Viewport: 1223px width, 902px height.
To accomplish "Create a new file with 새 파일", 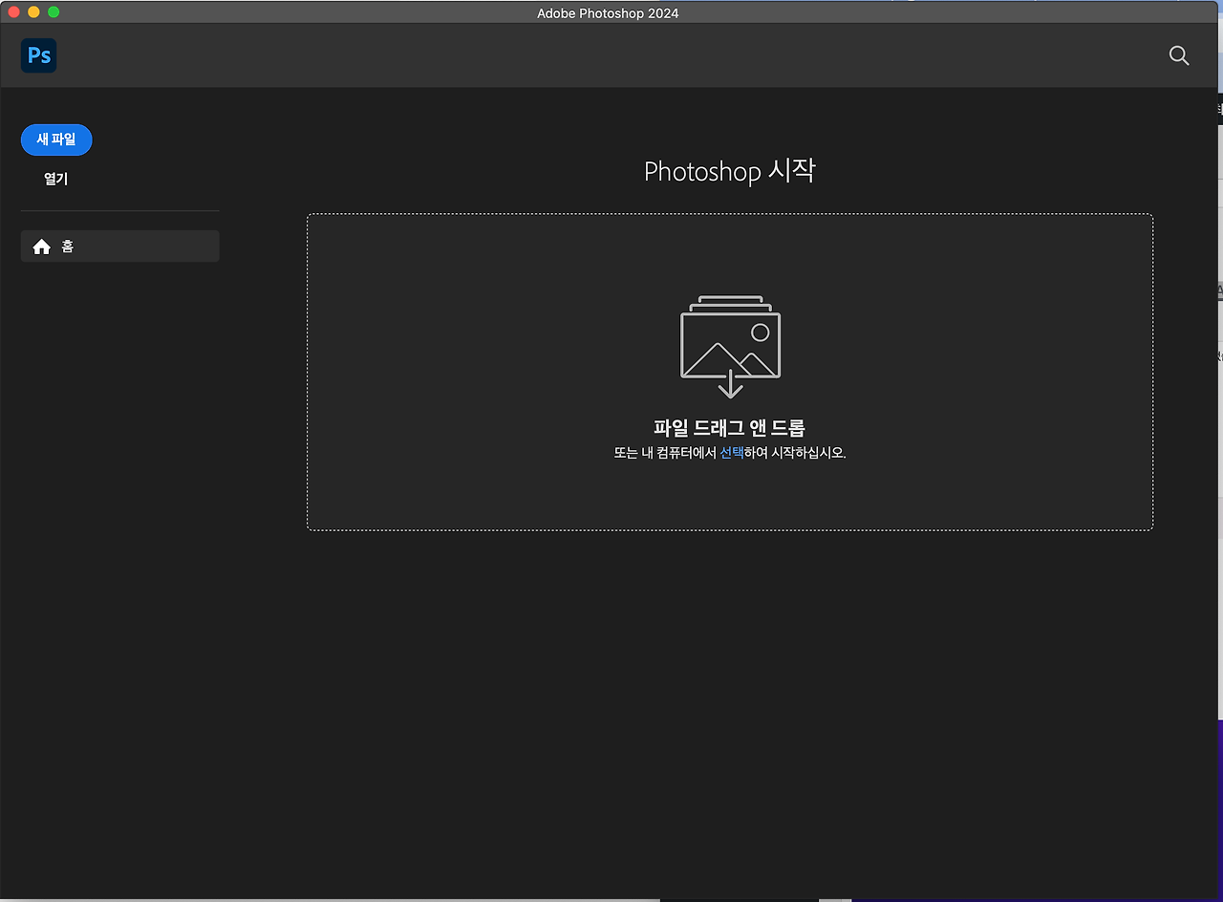I will [56, 140].
